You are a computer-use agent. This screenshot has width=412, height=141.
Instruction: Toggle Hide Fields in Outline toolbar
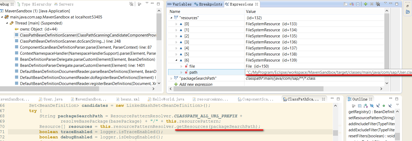(372, 106)
